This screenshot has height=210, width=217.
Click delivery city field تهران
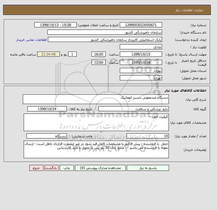[x=141, y=78]
